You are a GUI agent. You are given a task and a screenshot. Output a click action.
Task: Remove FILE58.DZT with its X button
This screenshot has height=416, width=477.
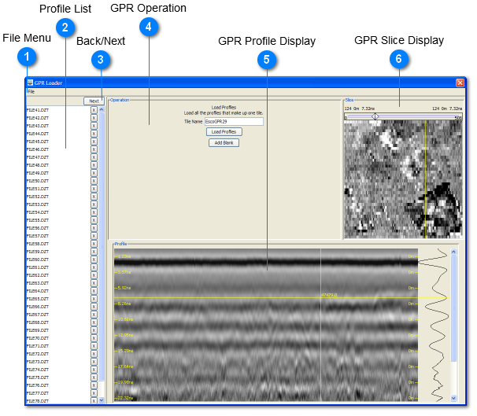pos(94,244)
